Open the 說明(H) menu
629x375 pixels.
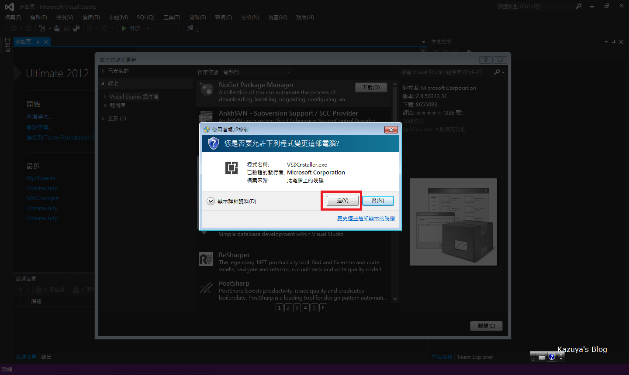(x=305, y=17)
